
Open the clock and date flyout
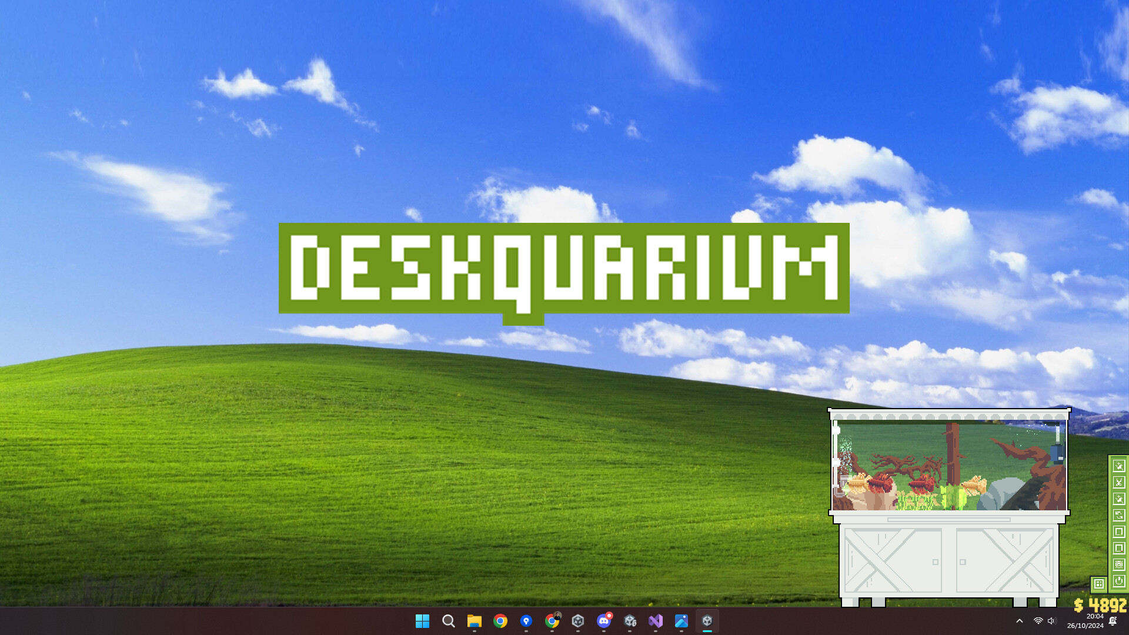pos(1085,621)
